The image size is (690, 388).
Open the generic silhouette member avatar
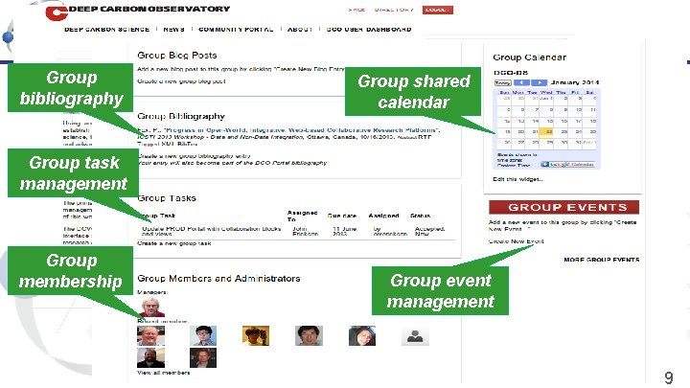click(415, 336)
